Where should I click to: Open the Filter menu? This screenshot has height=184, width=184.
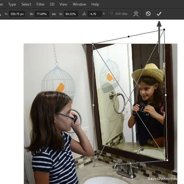tap(40, 4)
